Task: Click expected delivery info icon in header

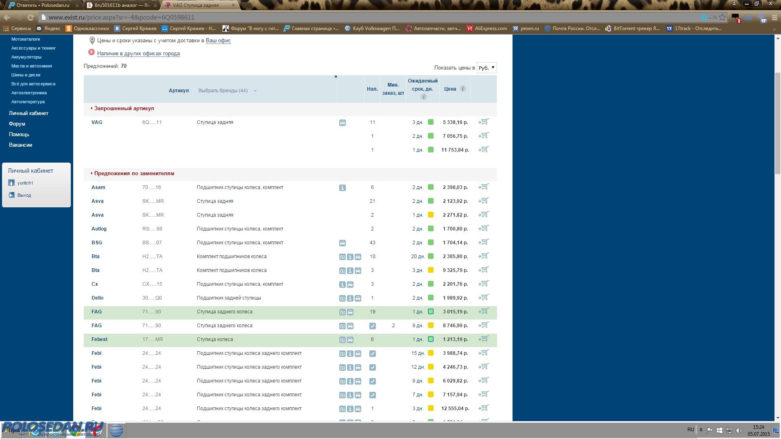Action: click(x=423, y=97)
